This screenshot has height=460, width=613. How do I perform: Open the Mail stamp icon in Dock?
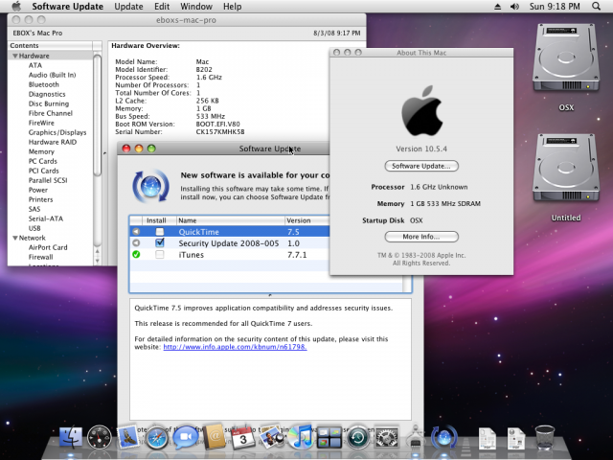127,437
